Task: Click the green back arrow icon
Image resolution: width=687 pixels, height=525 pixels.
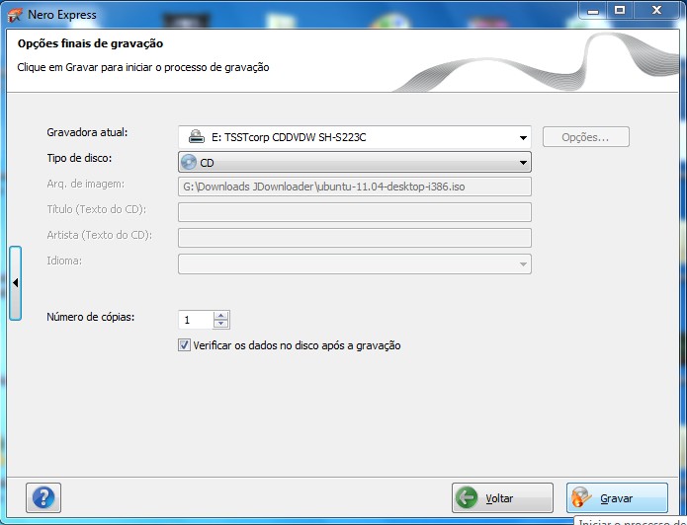Action: tap(467, 498)
